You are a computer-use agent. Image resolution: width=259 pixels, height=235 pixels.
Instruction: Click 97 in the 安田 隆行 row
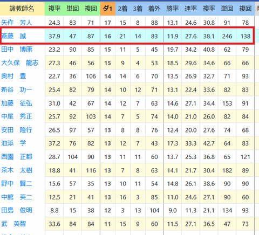73,130
